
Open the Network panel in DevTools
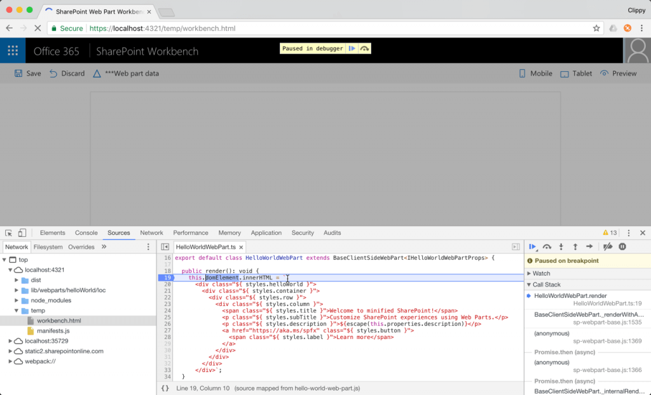pos(151,232)
